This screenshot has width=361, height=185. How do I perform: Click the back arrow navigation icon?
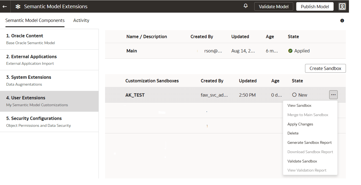point(5,6)
